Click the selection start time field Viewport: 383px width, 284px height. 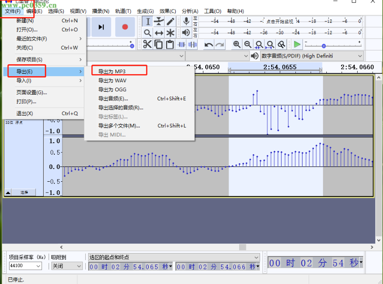[131, 266]
